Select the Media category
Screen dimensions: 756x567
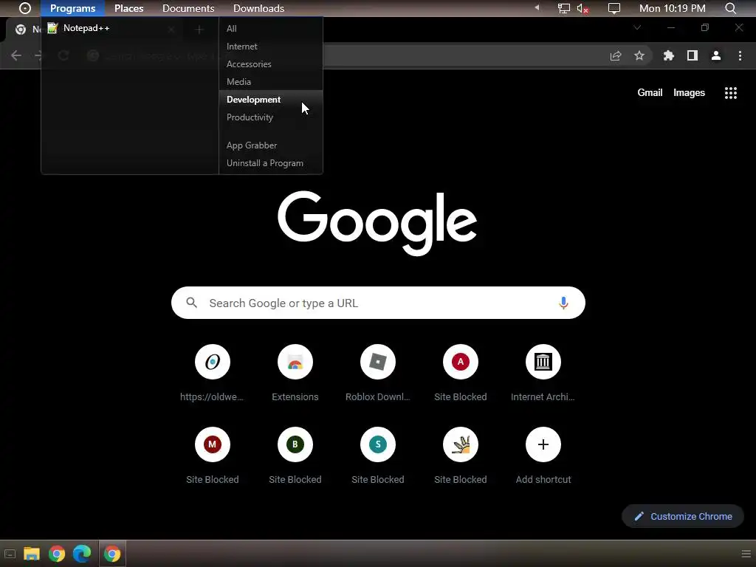coord(238,81)
